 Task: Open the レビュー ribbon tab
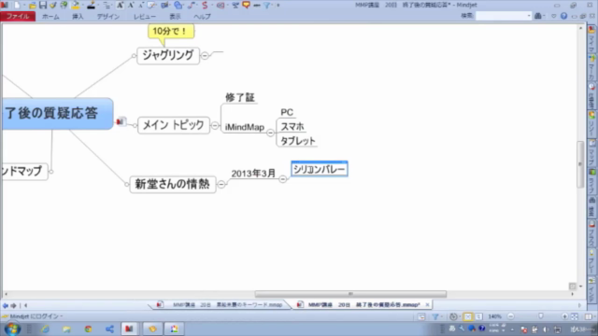(x=145, y=17)
